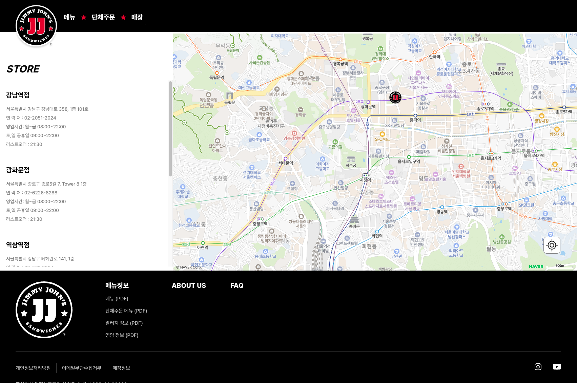Click 광화문점 phone number 02-6226-8288
The width and height of the screenshot is (577, 383).
point(41,193)
